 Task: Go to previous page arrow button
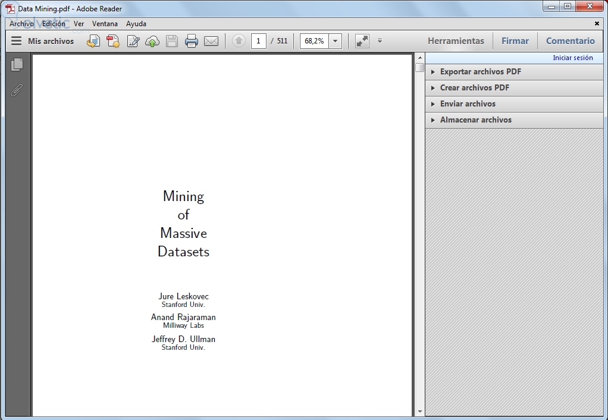tap(239, 41)
